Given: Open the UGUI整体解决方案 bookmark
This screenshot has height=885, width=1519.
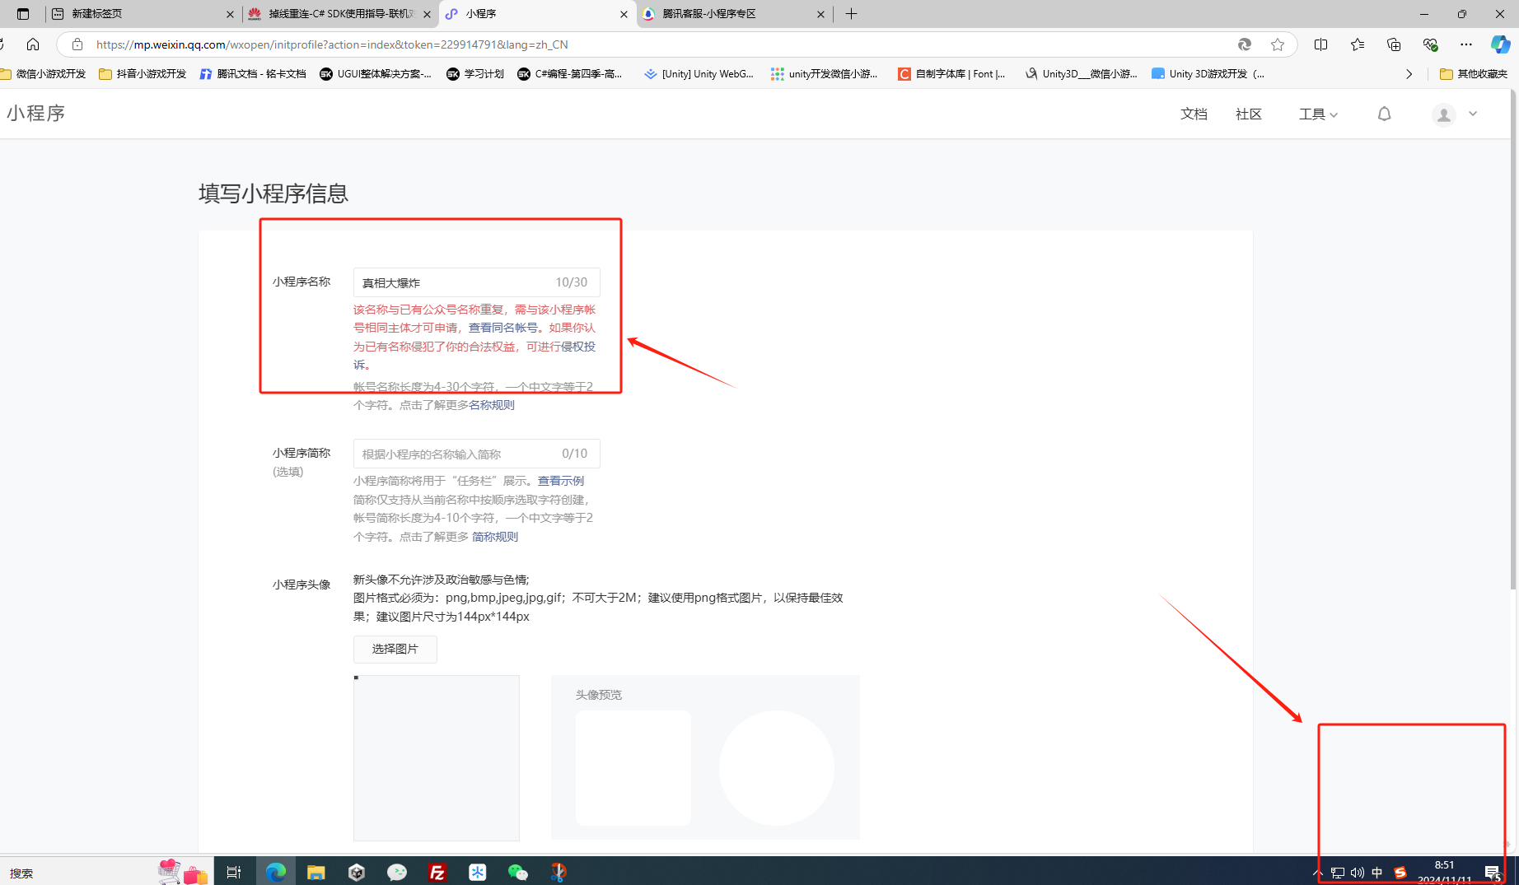Looking at the screenshot, I should tap(376, 74).
